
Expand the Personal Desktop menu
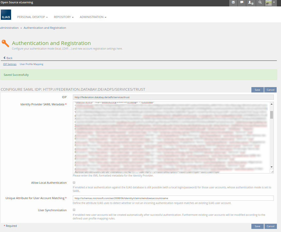tap(32, 17)
